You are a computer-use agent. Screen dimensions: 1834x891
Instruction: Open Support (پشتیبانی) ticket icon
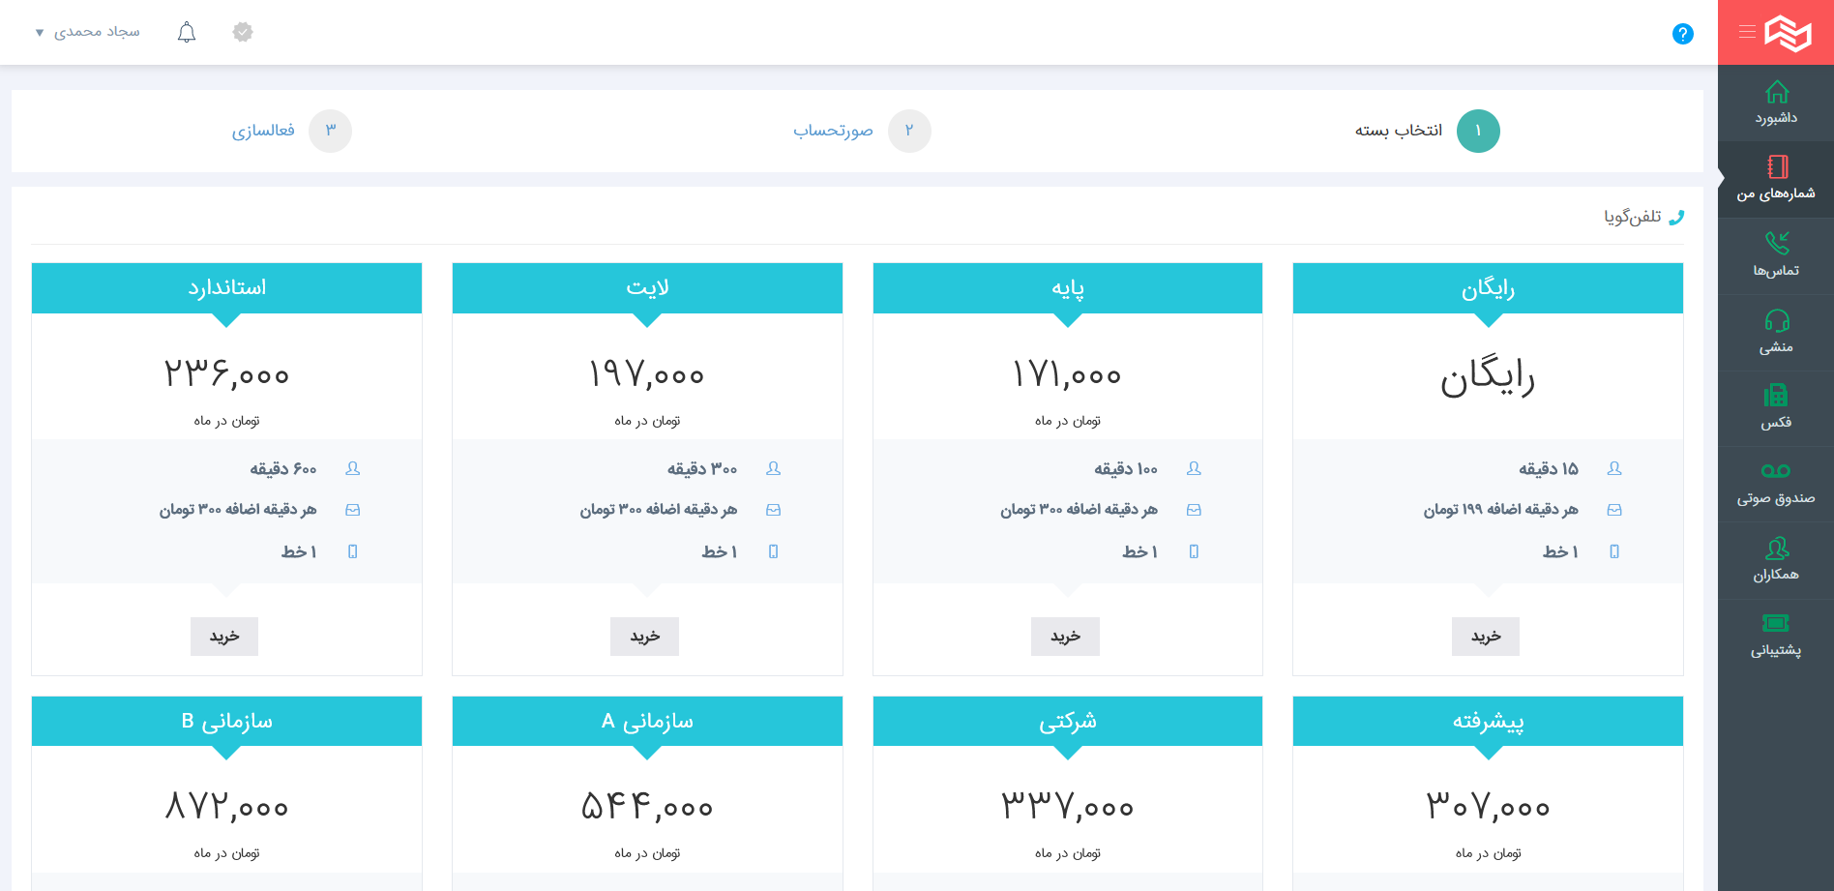point(1776,624)
